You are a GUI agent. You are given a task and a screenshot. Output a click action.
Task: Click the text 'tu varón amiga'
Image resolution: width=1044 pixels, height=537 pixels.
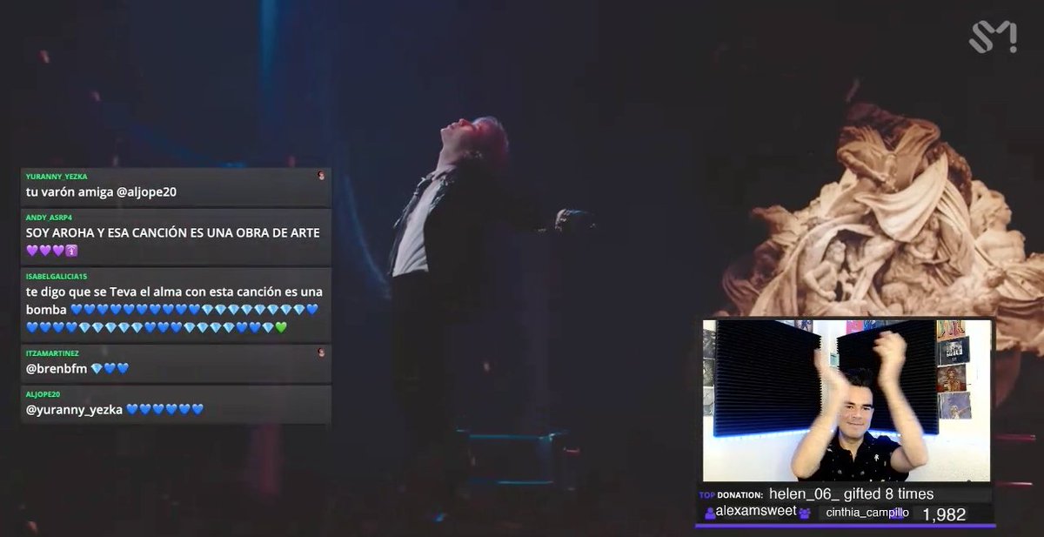70,191
